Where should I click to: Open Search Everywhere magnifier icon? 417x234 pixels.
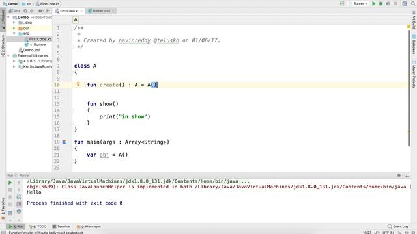pos(413,3)
